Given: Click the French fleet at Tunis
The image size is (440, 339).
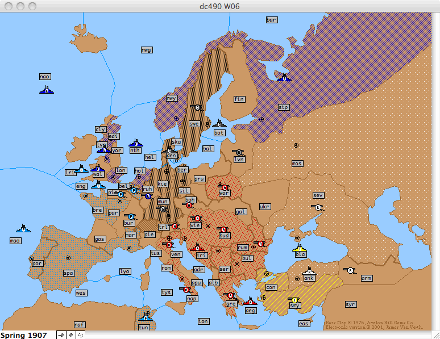Looking at the screenshot, I should [x=145, y=318].
